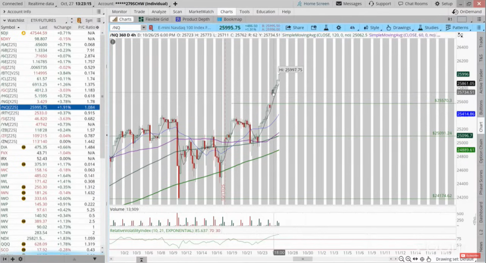Open the Help tab
486x263 pixels.
[286, 11]
